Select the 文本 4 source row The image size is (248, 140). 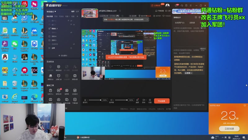point(63,36)
